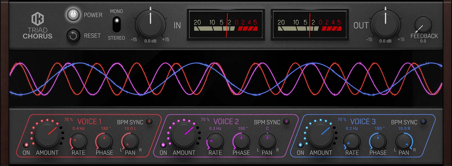Flip the Mono/Stereo switch
This screenshot has height=166, width=452.
coord(116,24)
